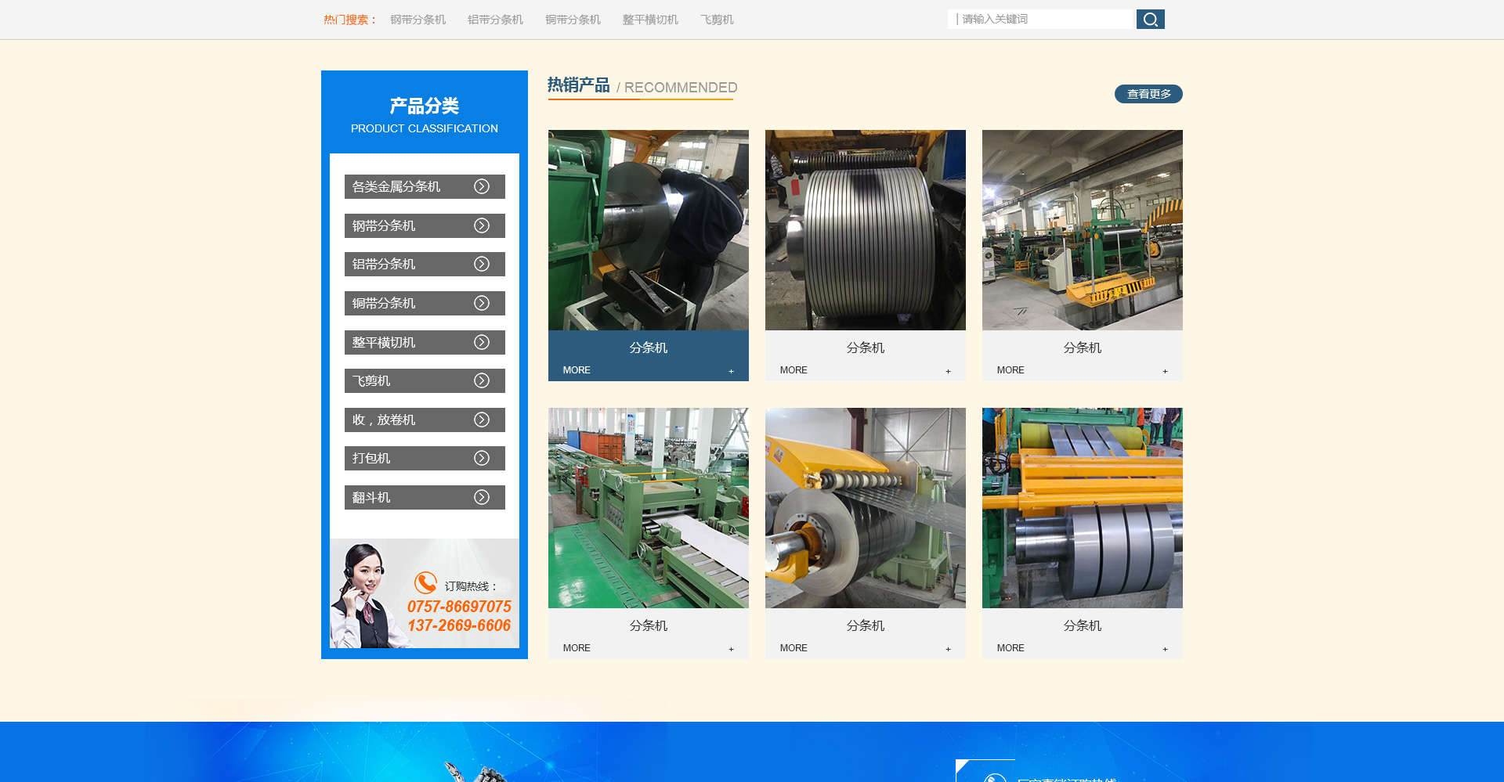Click the orange phone hotline icon
Screen dimensions: 1504x782
425,582
